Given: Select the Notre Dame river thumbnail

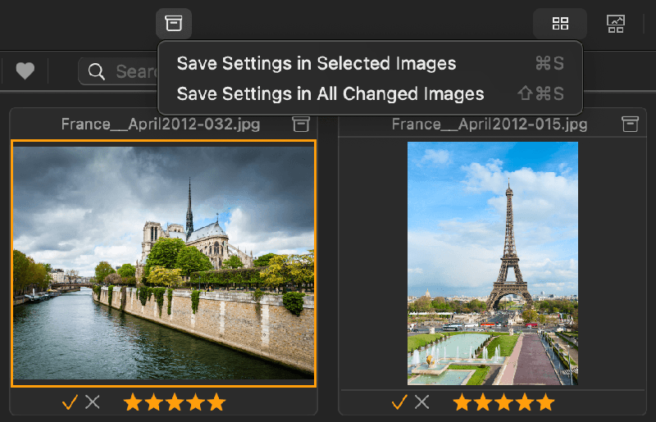Looking at the screenshot, I should pos(163,264).
